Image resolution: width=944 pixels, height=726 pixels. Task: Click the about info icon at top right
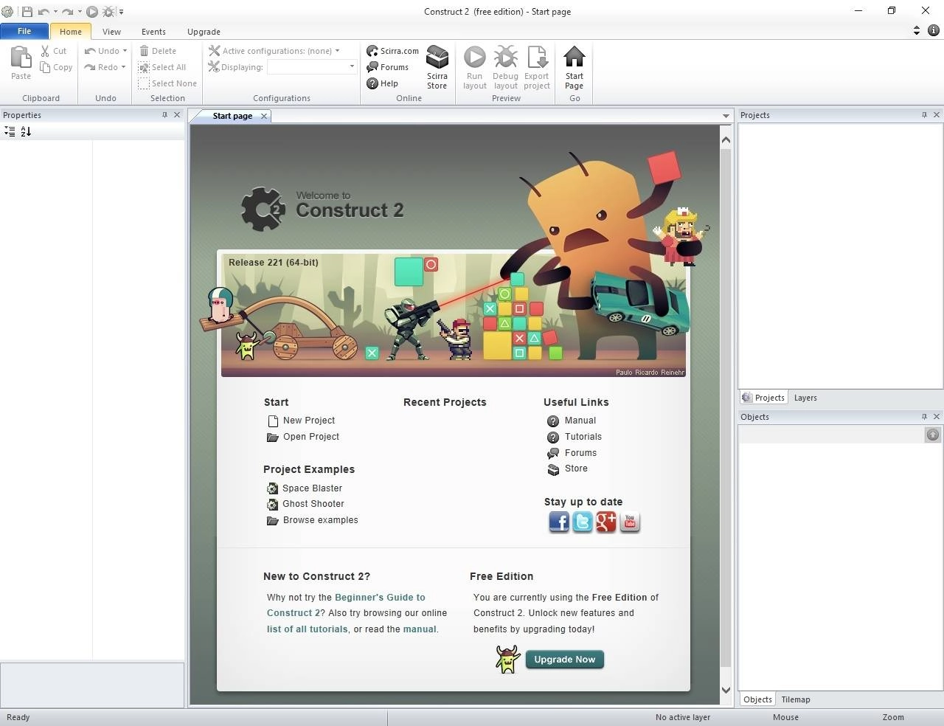point(933,30)
